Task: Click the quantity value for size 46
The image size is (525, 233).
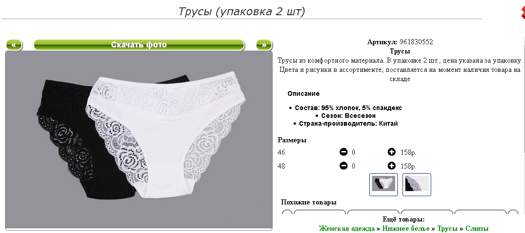Action: point(354,152)
